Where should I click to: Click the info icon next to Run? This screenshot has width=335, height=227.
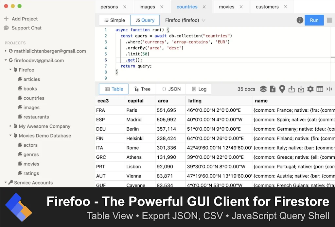(x=300, y=20)
